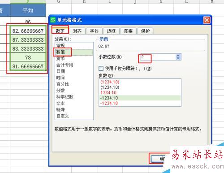Screen dimensions: 224x173
Task: Enable the thousands separator checkbox
Action: click(101, 69)
